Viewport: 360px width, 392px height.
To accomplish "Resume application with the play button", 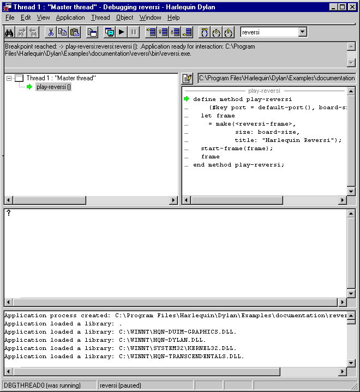I will pyautogui.click(x=122, y=32).
